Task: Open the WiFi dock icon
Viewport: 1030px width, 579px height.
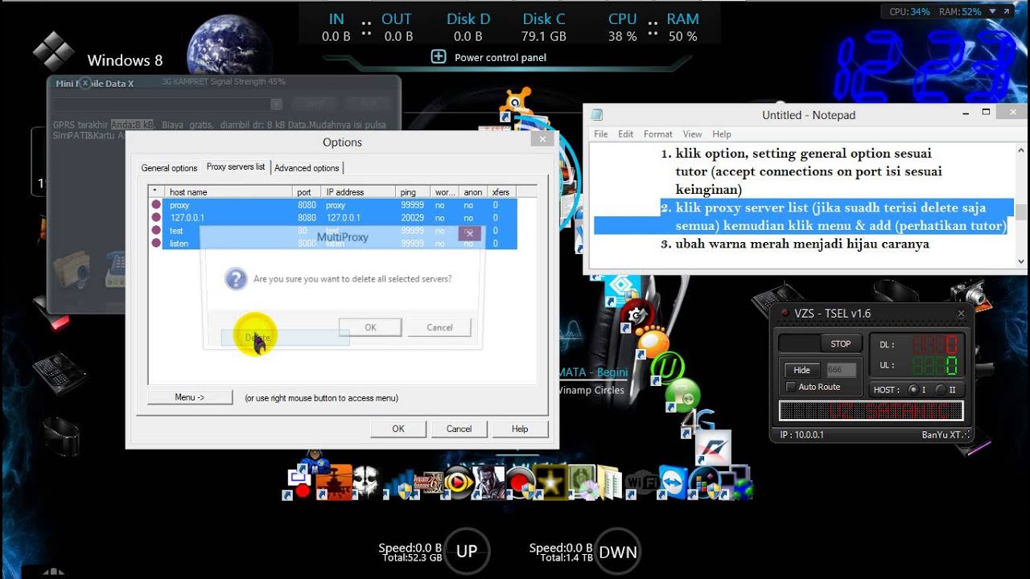Action: point(641,482)
